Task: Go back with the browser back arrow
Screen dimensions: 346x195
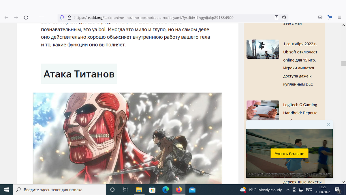Action: click(6, 17)
